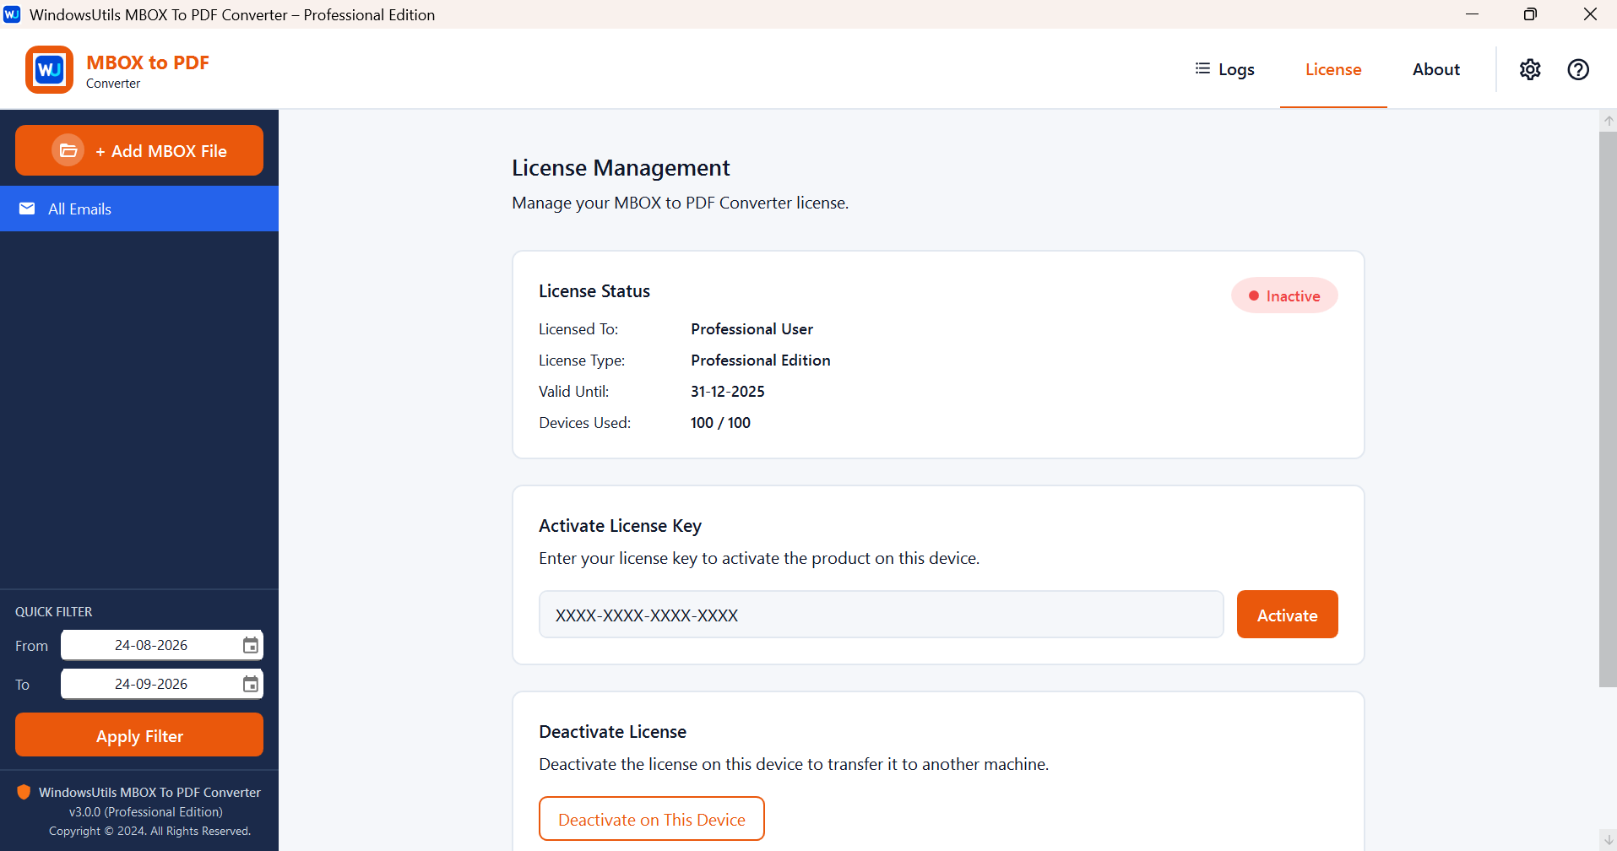This screenshot has height=851, width=1617.
Task: Click the vertical scrollbar thumb
Action: [1608, 409]
